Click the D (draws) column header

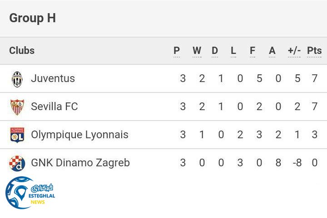[215, 51]
